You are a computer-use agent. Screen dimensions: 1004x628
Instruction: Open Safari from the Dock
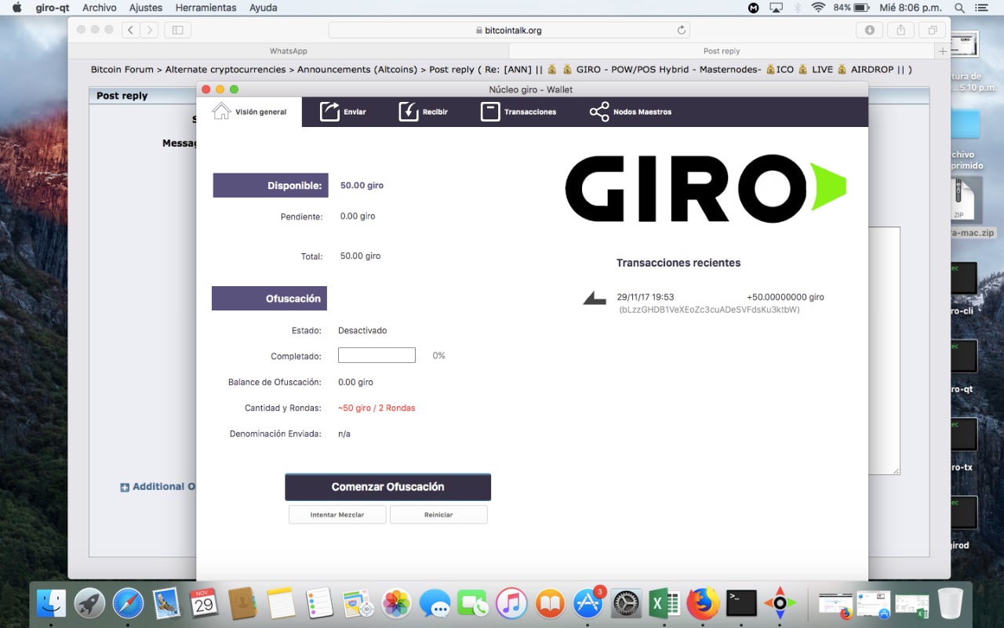point(129,604)
